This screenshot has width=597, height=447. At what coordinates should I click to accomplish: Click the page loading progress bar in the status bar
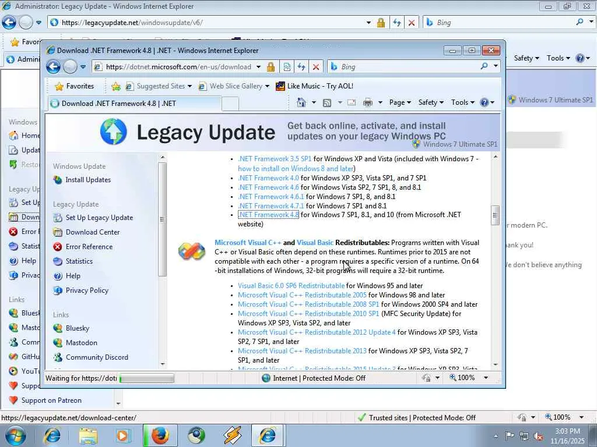[146, 378]
